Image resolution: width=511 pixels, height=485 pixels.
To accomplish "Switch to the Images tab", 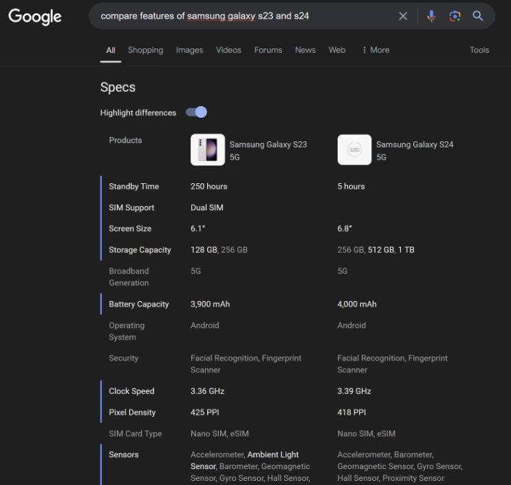I will [x=189, y=50].
